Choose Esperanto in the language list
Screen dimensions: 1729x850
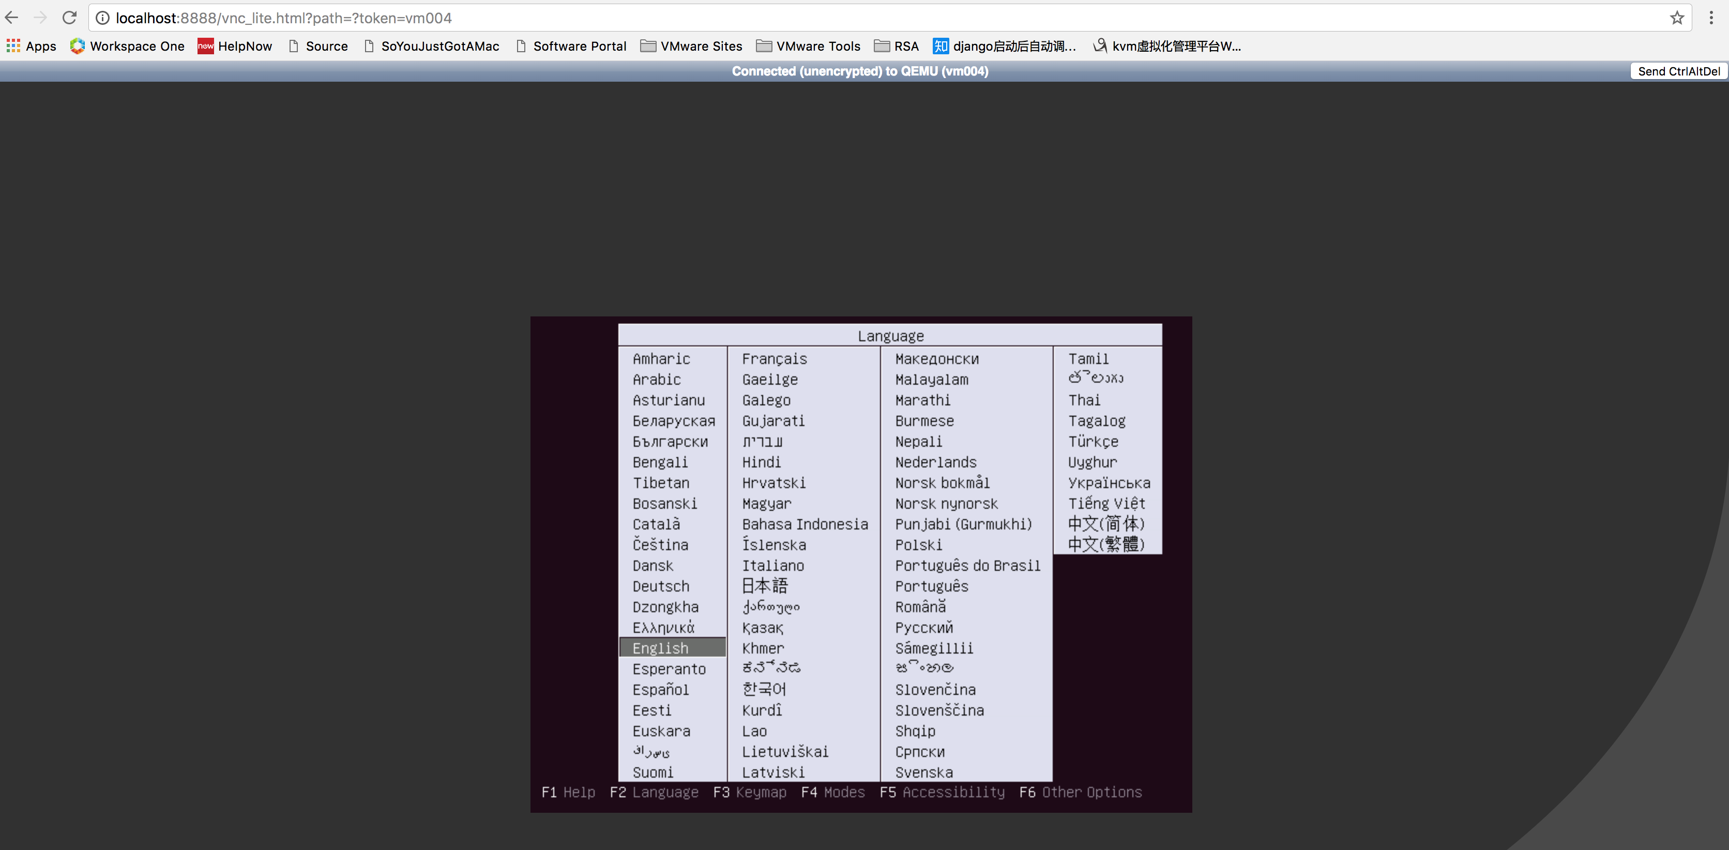coord(669,670)
